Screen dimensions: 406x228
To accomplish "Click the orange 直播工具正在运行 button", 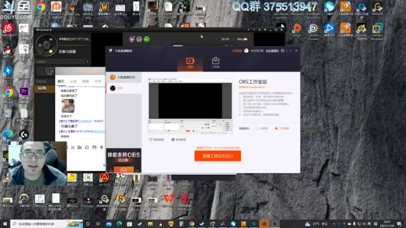I will coord(218,156).
